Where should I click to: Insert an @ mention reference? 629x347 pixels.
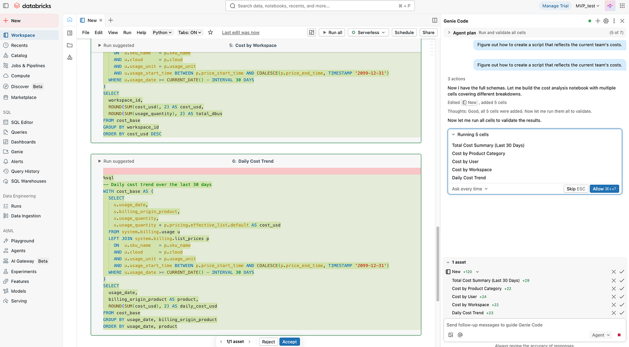(460, 335)
